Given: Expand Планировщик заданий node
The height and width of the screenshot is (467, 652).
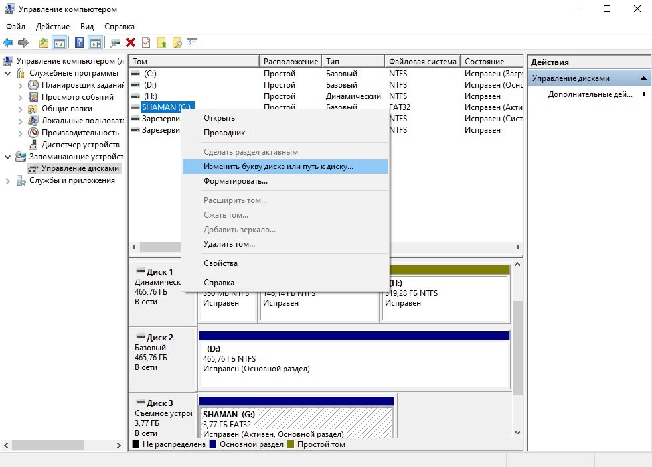Looking at the screenshot, I should pos(20,85).
